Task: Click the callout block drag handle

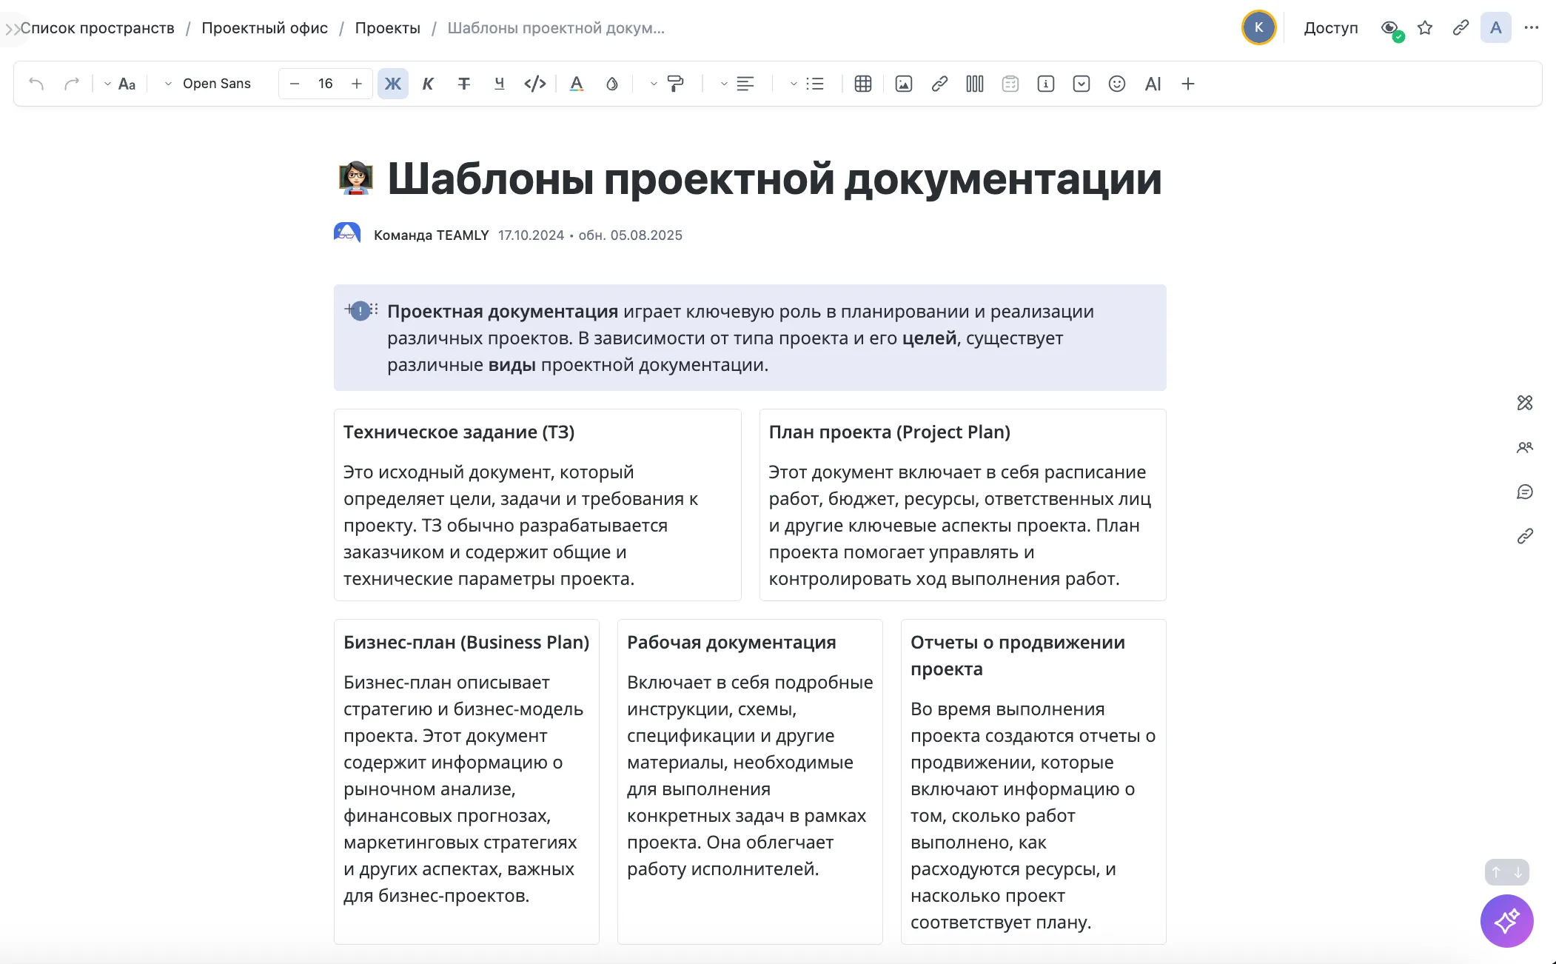Action: coord(374,309)
